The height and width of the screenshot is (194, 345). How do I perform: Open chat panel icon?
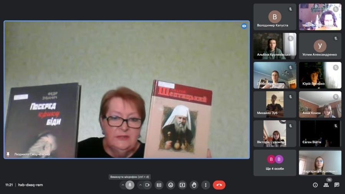[x=337, y=185]
